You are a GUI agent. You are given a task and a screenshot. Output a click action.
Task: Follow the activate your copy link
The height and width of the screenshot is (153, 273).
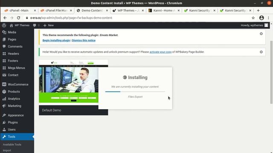160,52
